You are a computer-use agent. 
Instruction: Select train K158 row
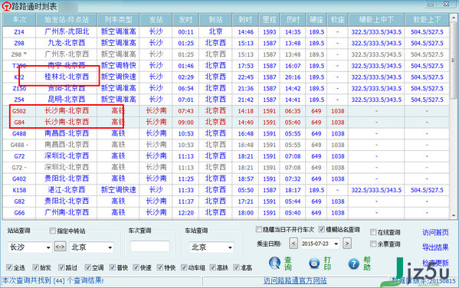click(x=225, y=190)
